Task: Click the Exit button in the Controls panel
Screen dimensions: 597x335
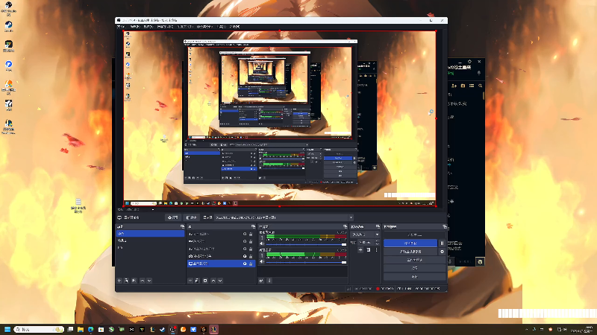Action: pos(415,276)
